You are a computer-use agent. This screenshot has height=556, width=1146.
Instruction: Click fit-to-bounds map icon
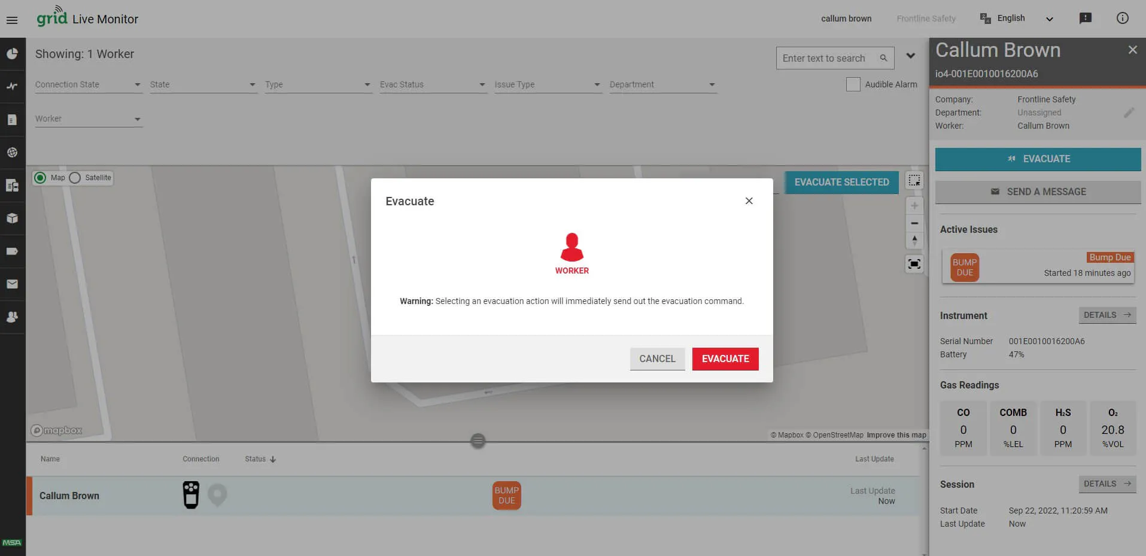(914, 264)
